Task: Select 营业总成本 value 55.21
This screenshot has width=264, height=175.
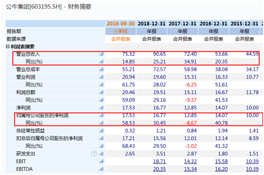Action: point(129,69)
